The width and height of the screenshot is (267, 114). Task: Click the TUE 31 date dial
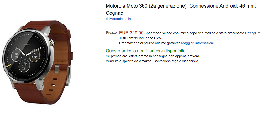coord(17,55)
